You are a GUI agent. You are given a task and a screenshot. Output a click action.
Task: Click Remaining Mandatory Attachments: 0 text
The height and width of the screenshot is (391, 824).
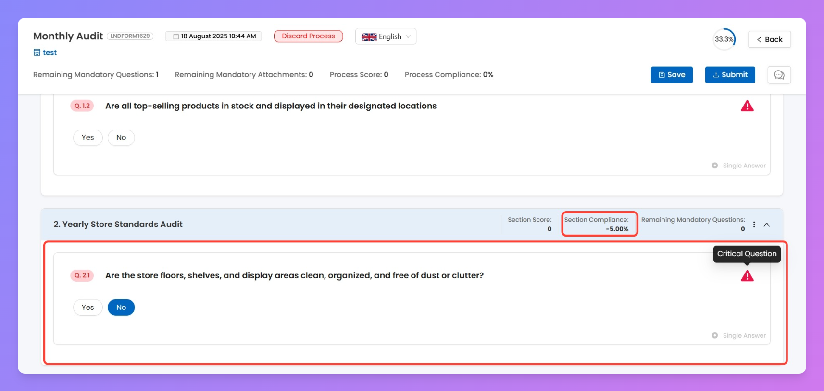click(x=244, y=75)
